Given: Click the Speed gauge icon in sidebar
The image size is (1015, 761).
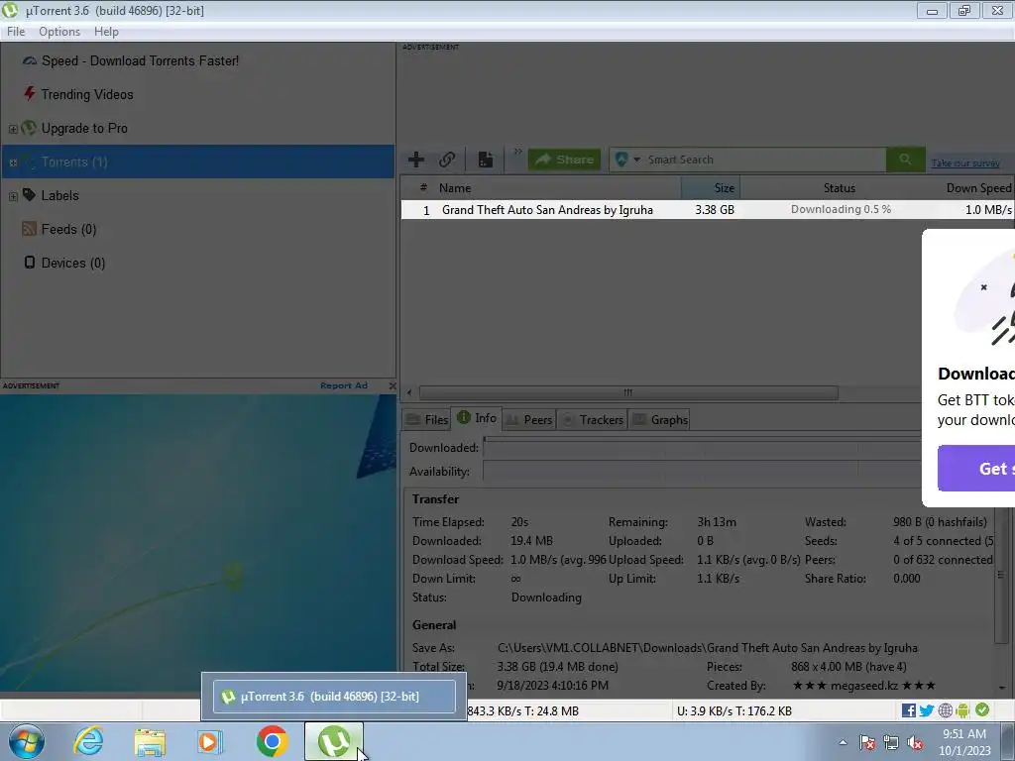Looking at the screenshot, I should (29, 60).
